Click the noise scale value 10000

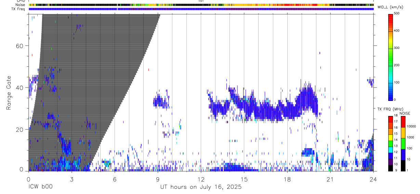point(411,126)
